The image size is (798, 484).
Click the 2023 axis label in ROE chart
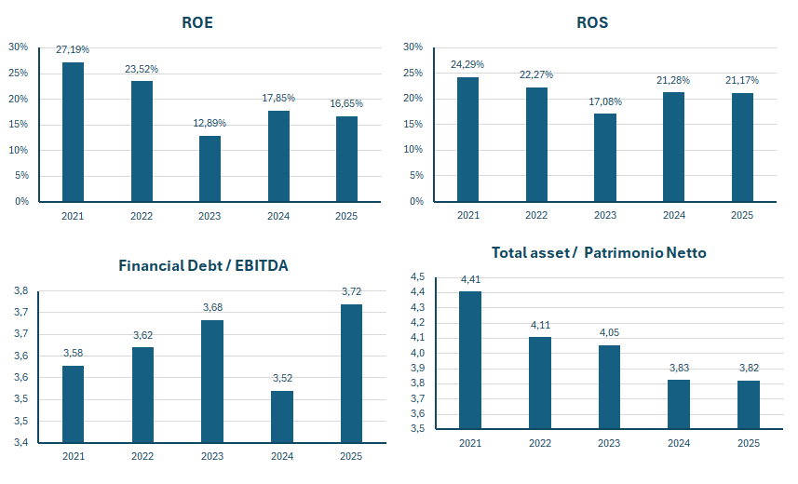point(210,216)
